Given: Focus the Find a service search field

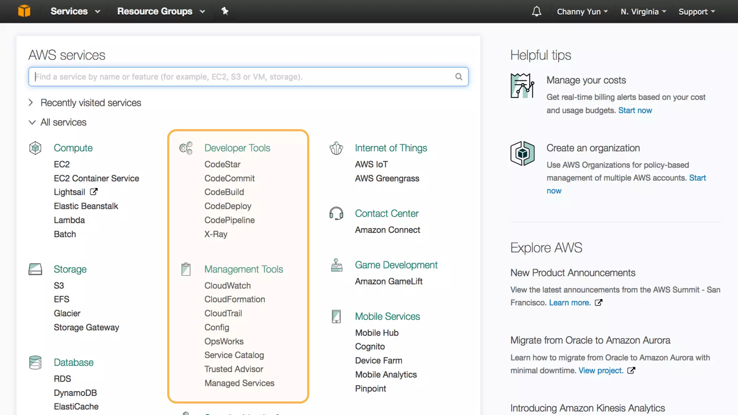Looking at the screenshot, I should 241,77.
